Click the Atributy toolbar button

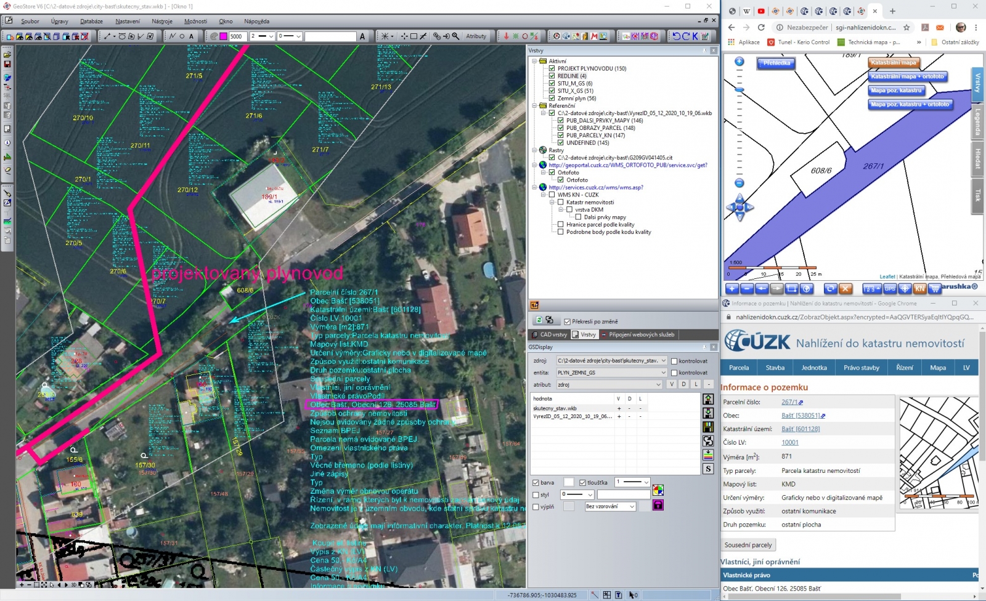[476, 36]
